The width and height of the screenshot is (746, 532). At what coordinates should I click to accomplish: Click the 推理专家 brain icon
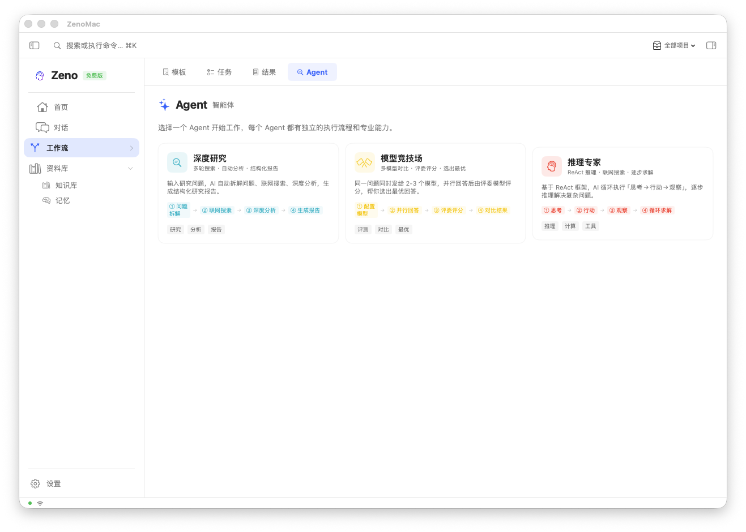[551, 166]
